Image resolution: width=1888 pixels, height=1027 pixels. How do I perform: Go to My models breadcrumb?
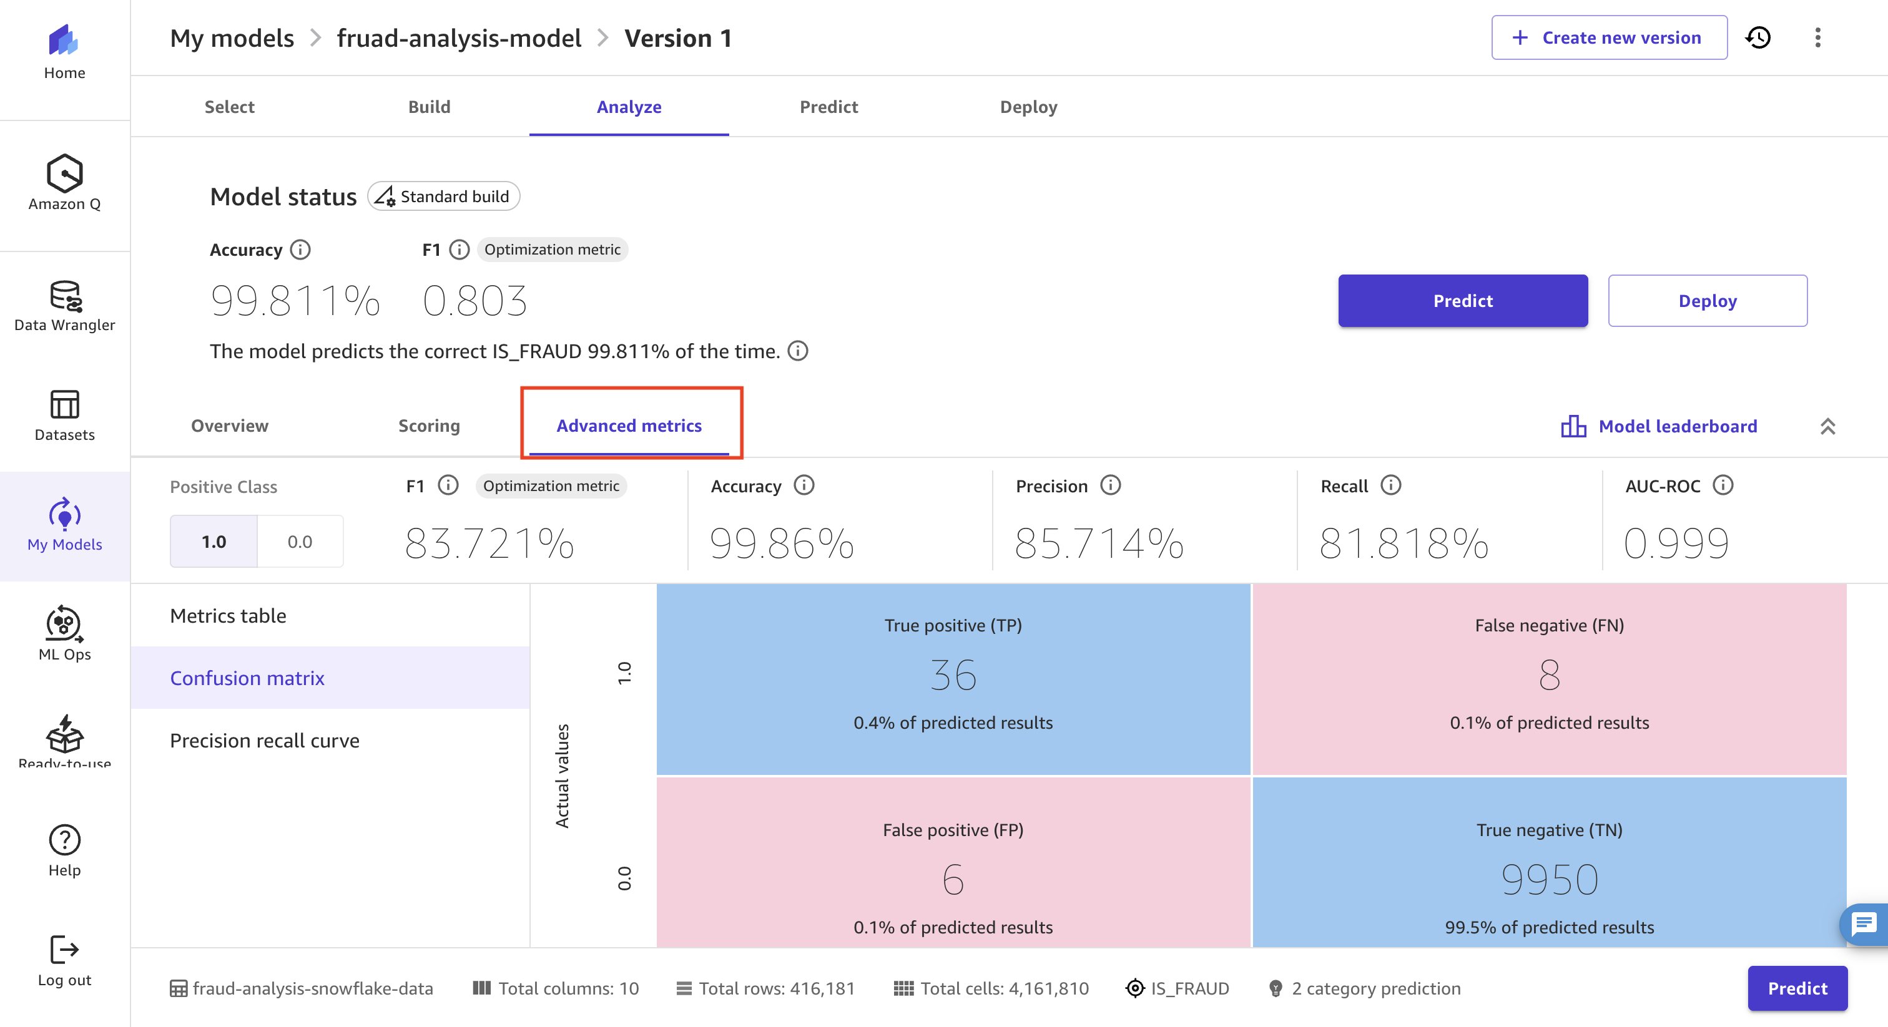tap(232, 37)
